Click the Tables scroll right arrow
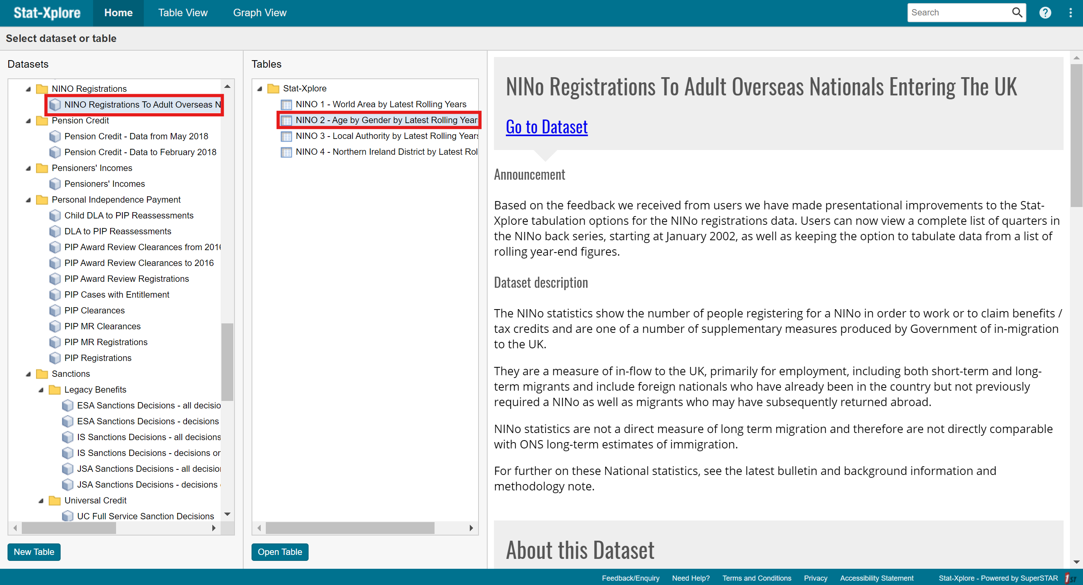The height and width of the screenshot is (585, 1083). (471, 528)
